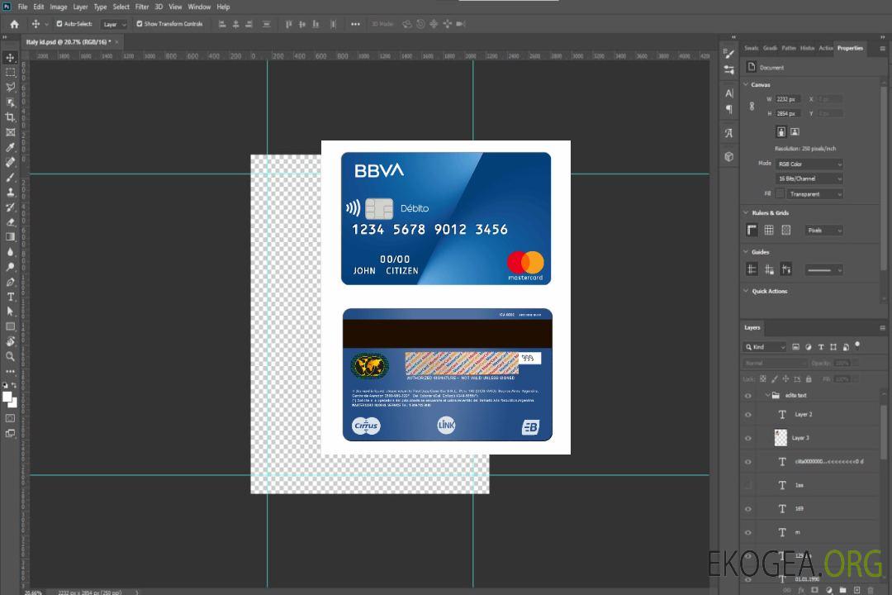Image resolution: width=892 pixels, height=595 pixels.
Task: Open the Paragraph panel icon
Action: (x=728, y=109)
